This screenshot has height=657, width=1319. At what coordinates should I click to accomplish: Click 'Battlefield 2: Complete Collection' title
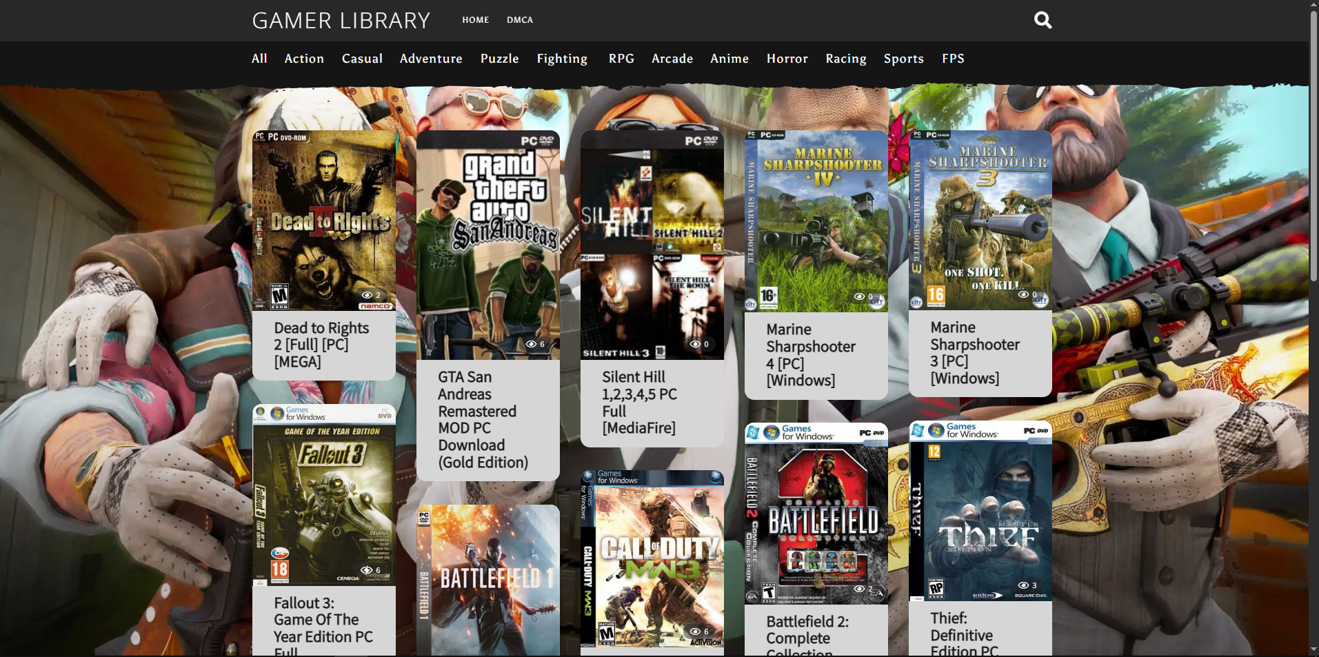tap(807, 635)
